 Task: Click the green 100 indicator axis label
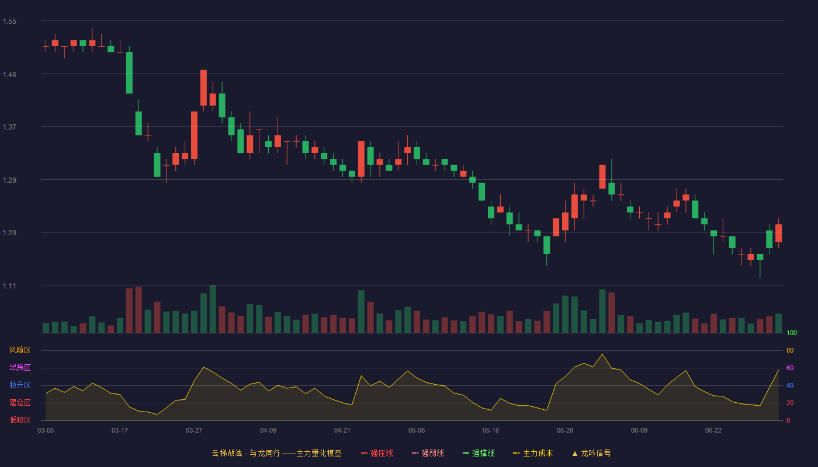(x=792, y=333)
